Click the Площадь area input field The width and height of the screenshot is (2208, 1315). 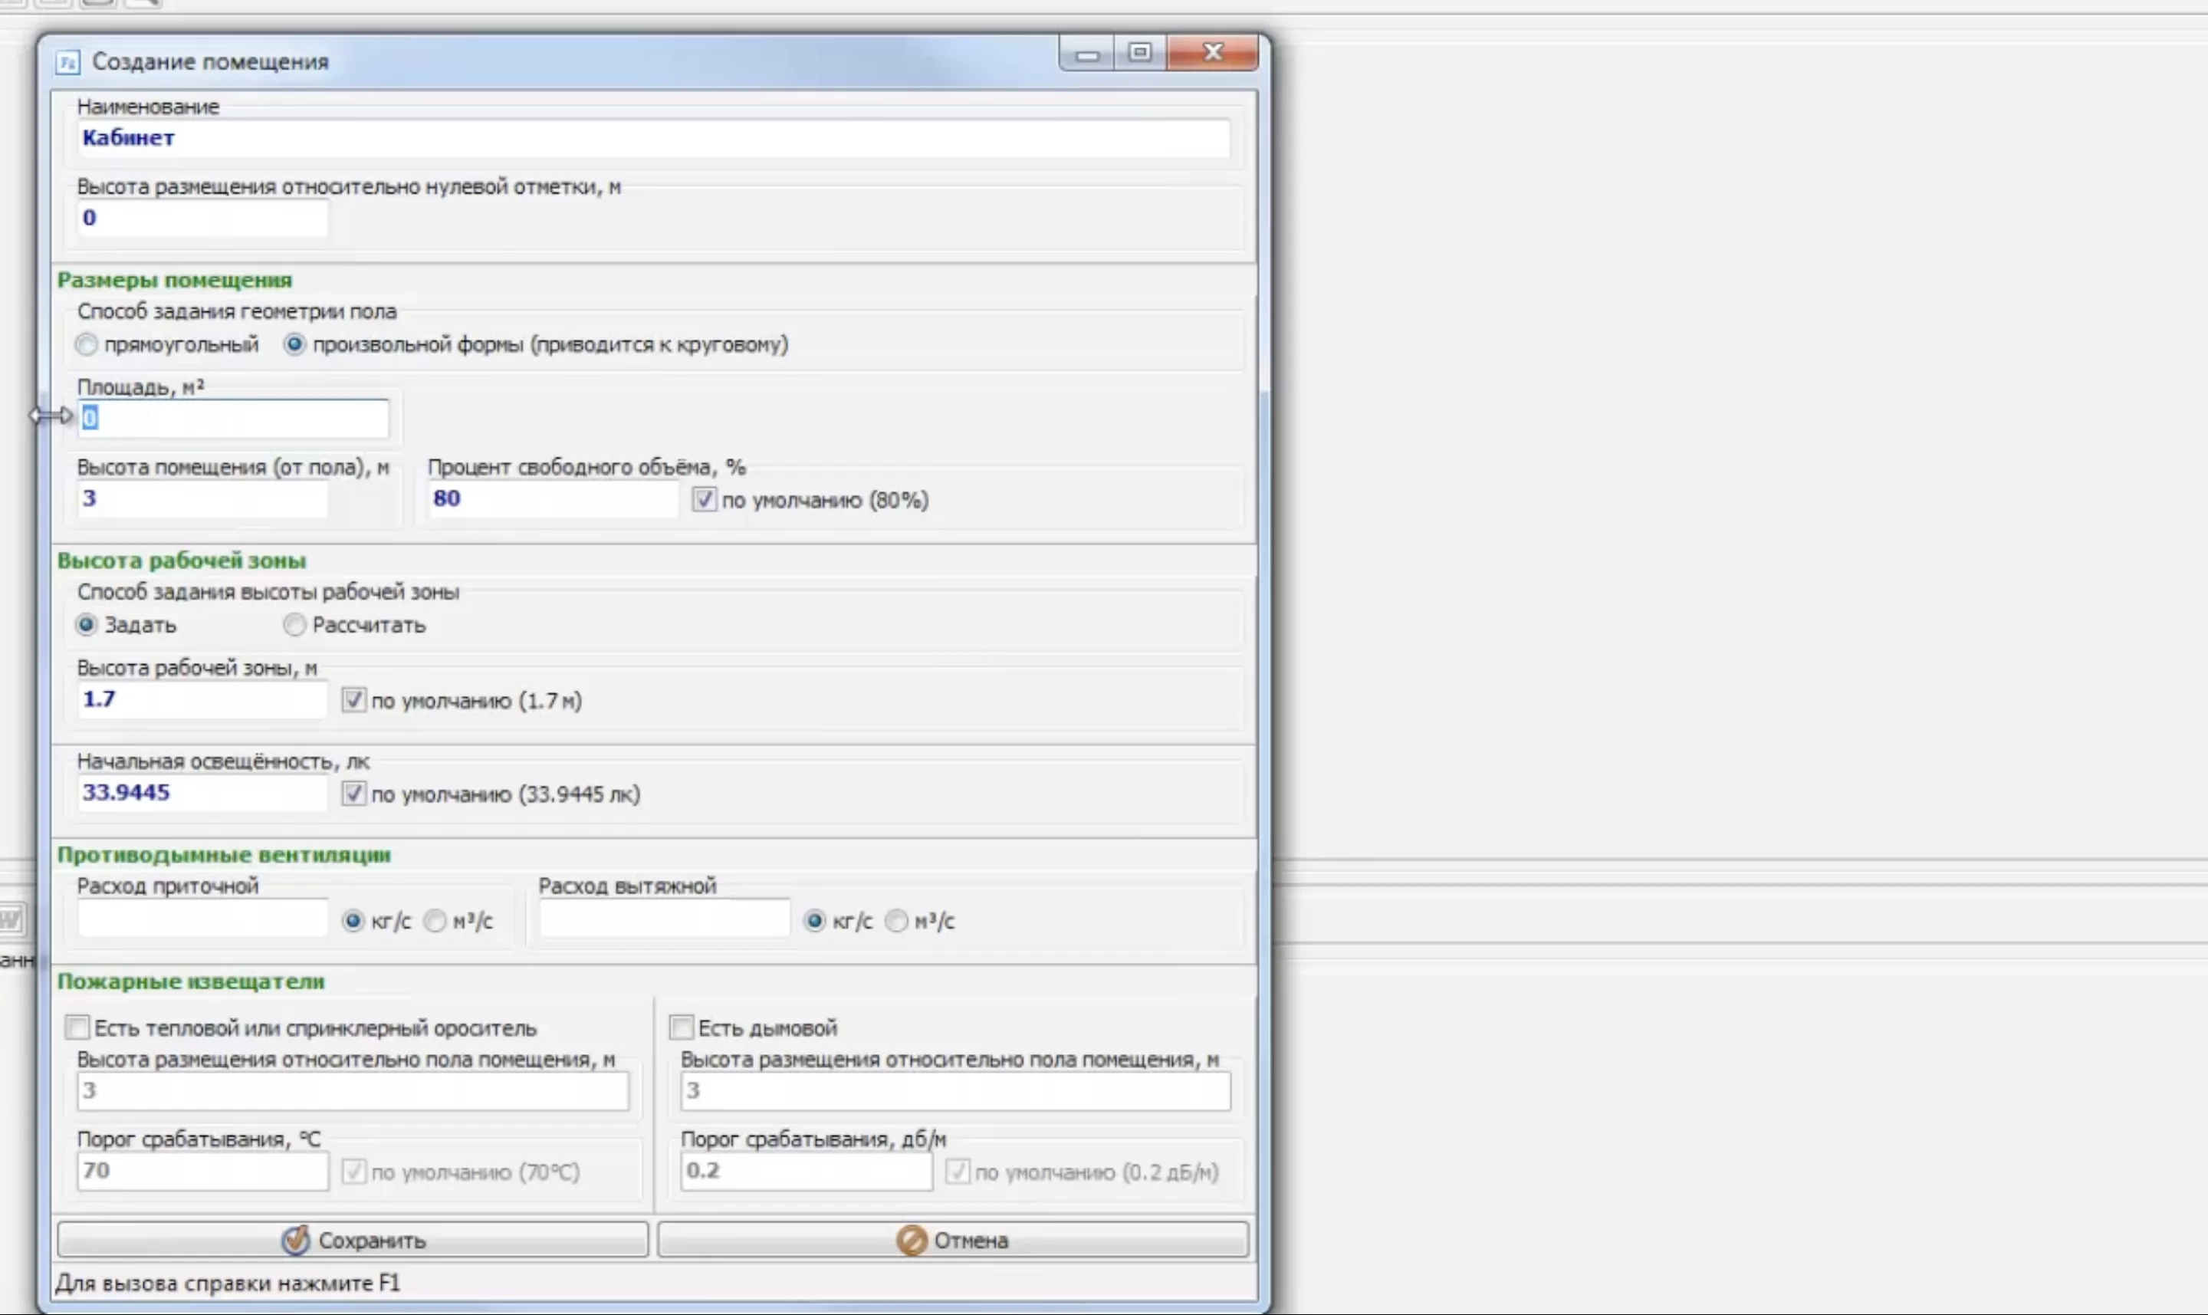point(234,418)
